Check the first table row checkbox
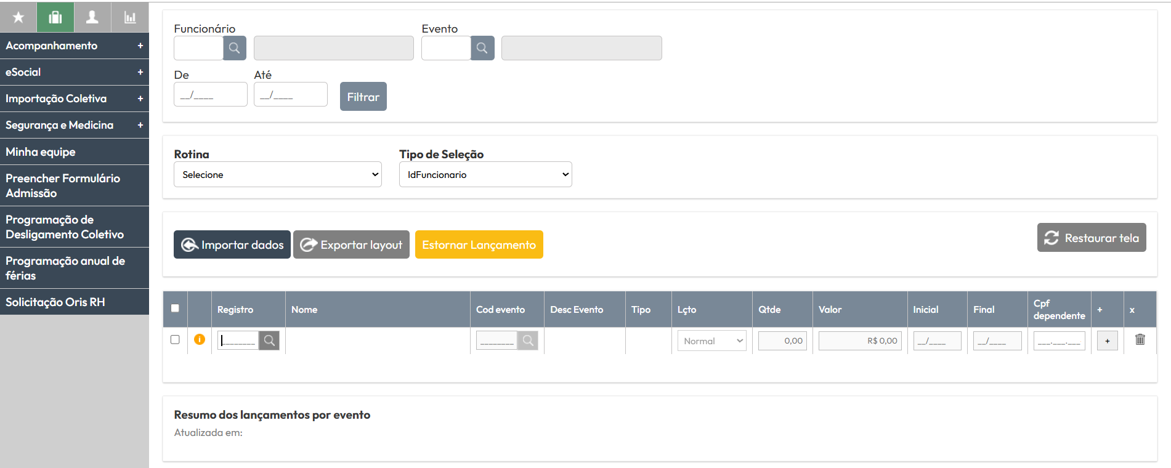The image size is (1171, 468). [x=175, y=339]
